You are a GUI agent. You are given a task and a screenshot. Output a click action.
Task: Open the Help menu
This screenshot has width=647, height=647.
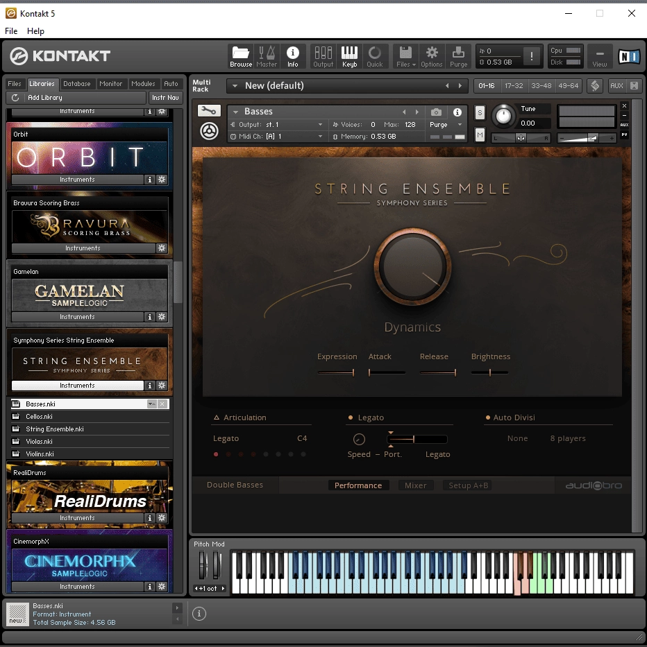(x=35, y=31)
